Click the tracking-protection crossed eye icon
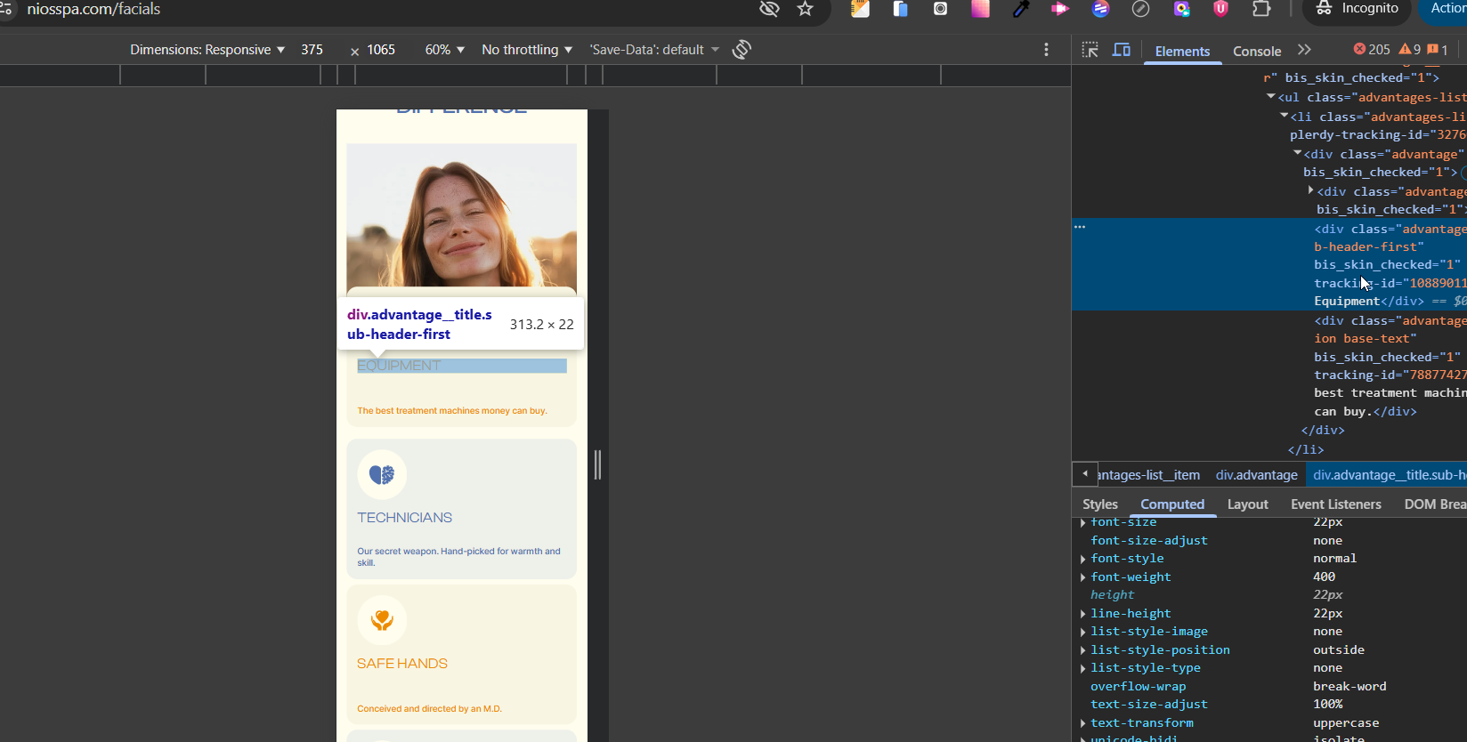Image resolution: width=1467 pixels, height=742 pixels. coord(769,9)
